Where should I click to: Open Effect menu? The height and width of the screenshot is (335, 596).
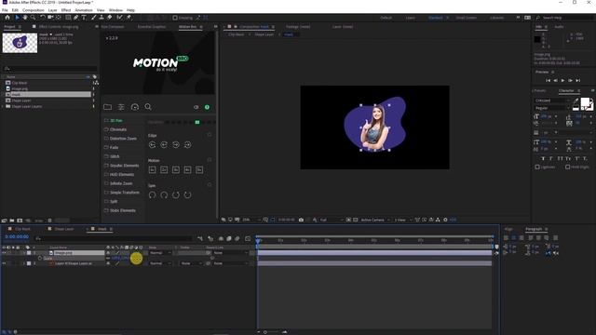tap(66, 10)
